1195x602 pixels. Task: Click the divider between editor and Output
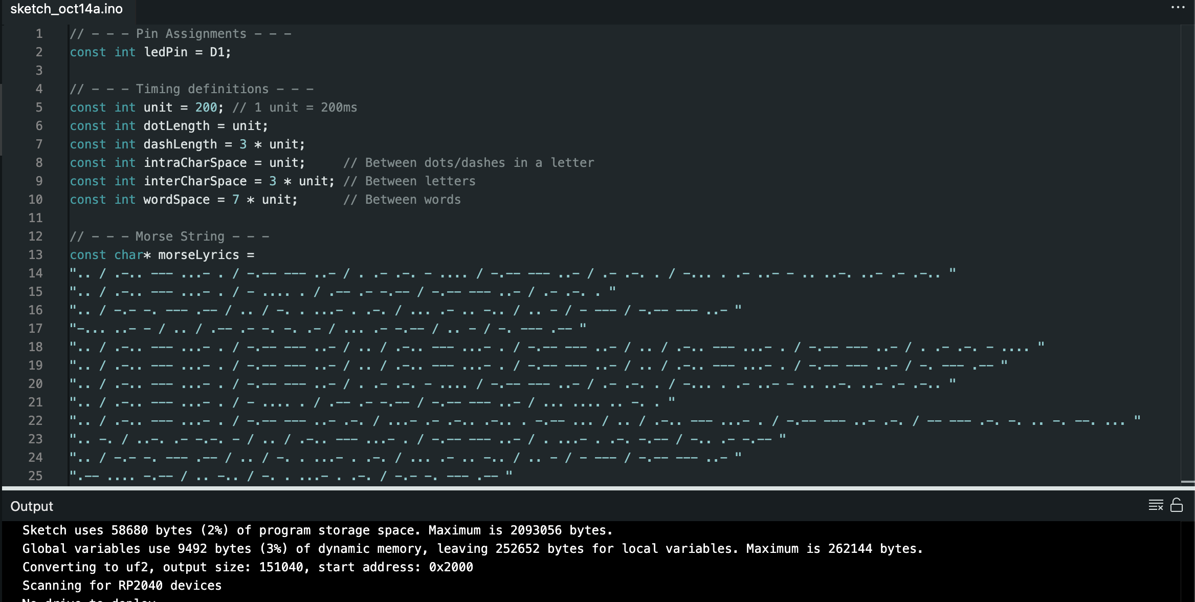(x=597, y=488)
